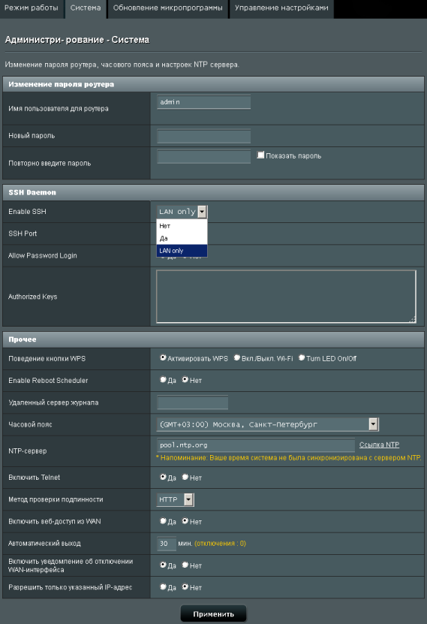
Task: Click the Allow Password Login label
Action: click(x=43, y=255)
